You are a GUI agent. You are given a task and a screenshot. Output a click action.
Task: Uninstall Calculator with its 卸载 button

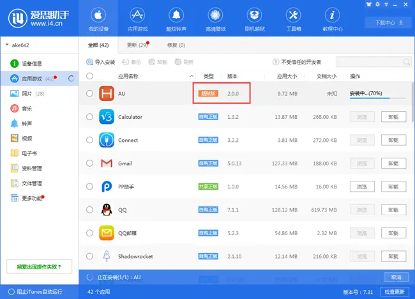click(393, 117)
